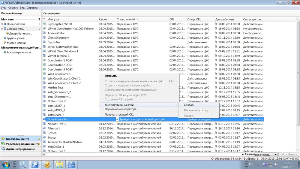Show hidden tray icons arrow
Screen dimensions: 300x169
coord(258,164)
